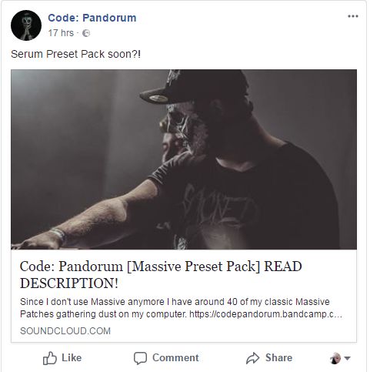370x372 pixels.
Task: Click the Code: Pandorum profile picture
Action: pos(26,25)
